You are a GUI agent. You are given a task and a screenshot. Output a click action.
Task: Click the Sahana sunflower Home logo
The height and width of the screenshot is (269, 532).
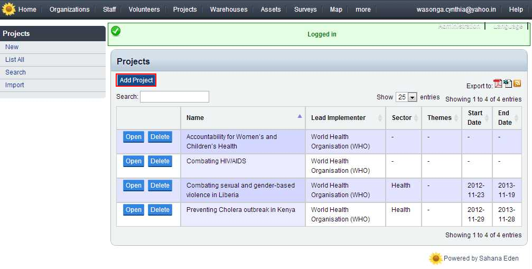coord(9,10)
